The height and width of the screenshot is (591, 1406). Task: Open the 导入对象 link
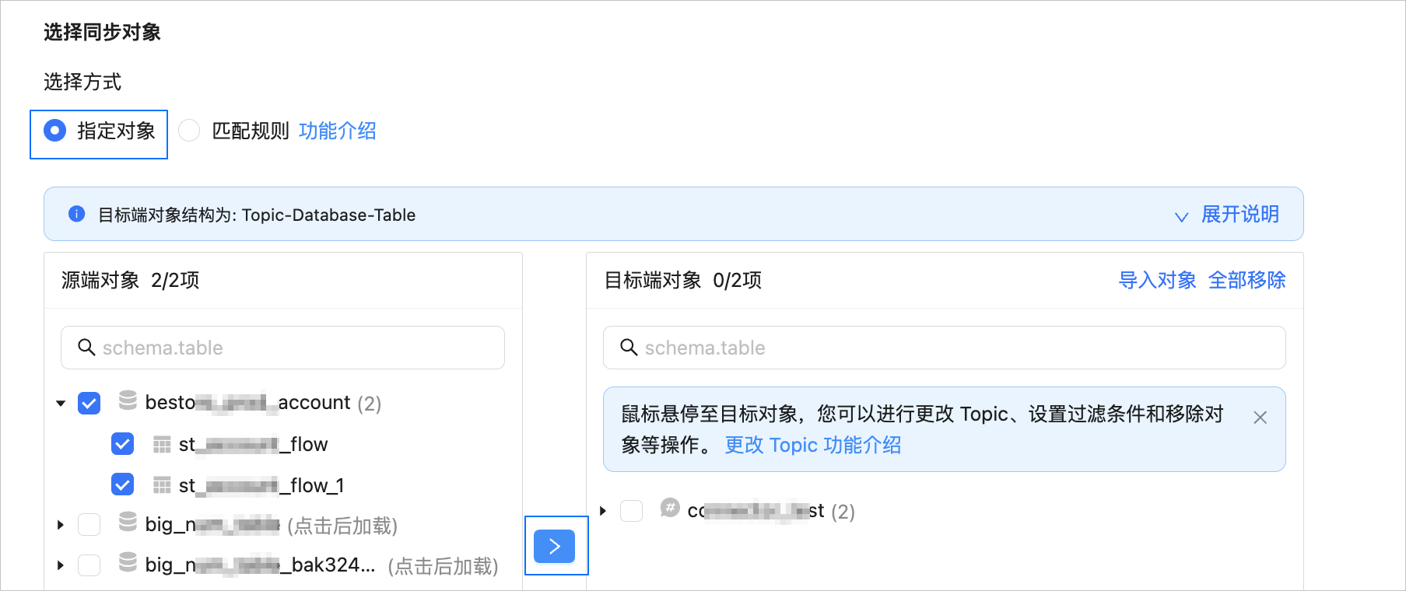tap(1157, 280)
